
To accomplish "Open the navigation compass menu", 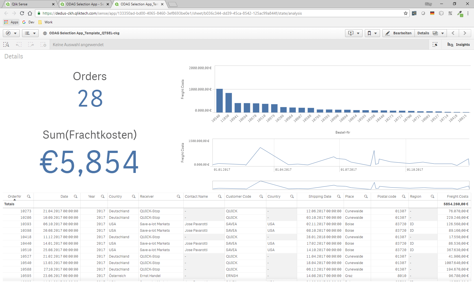I will (11, 33).
